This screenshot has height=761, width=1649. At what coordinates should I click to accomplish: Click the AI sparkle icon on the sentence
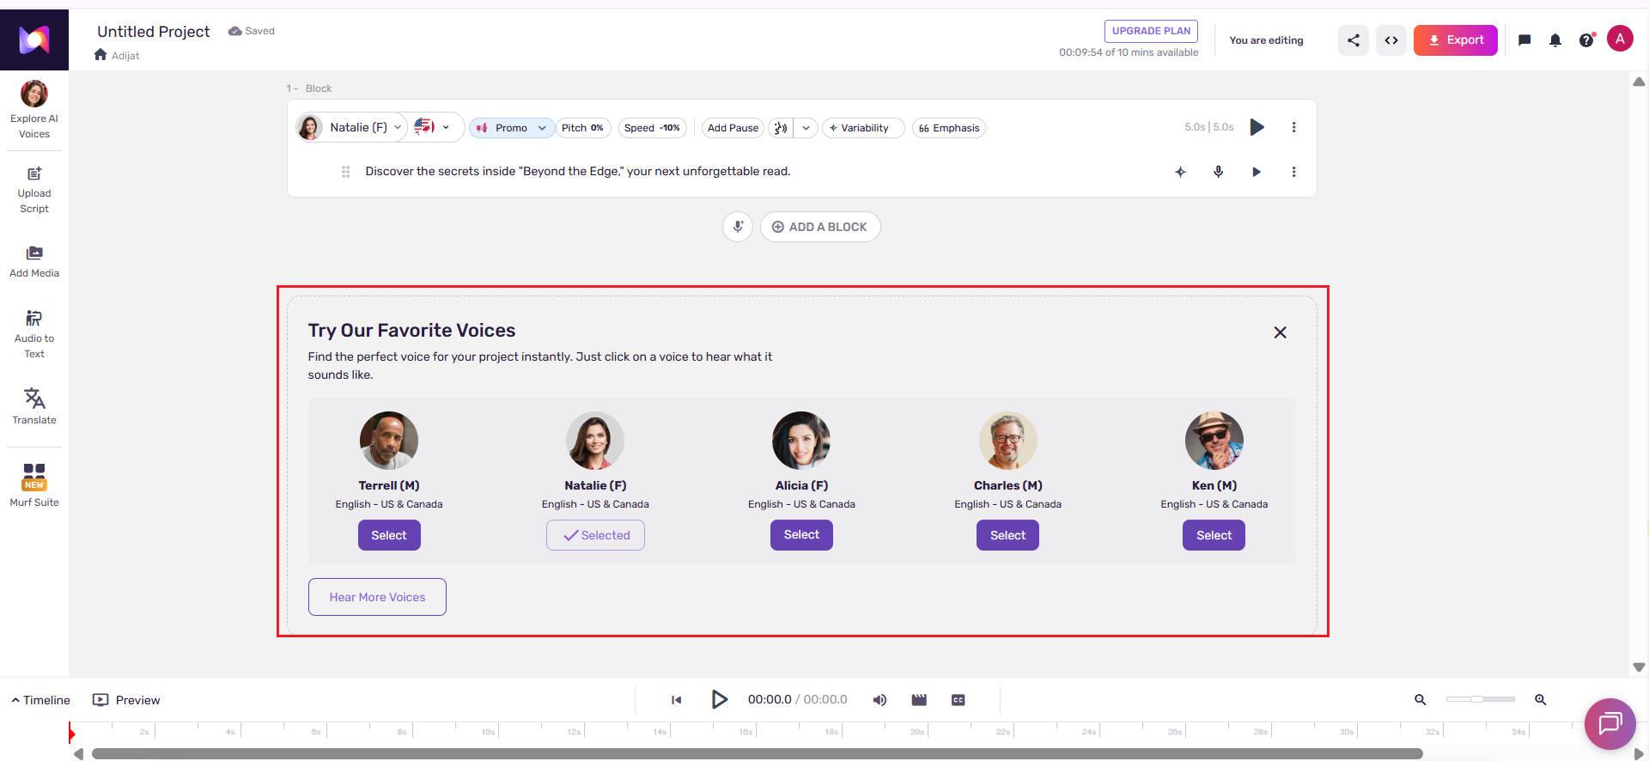click(1180, 172)
